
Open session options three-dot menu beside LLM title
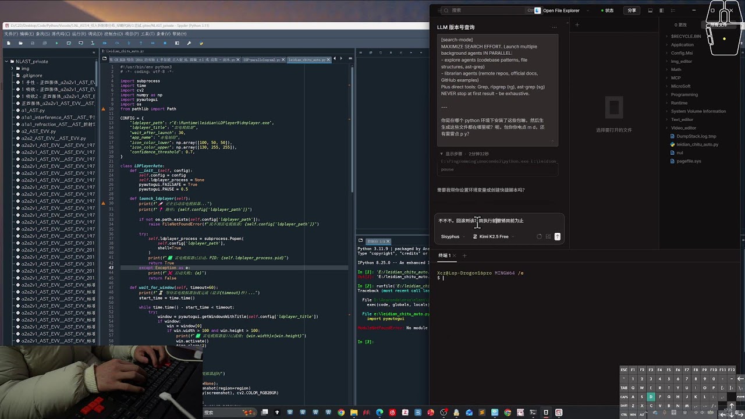point(554,27)
